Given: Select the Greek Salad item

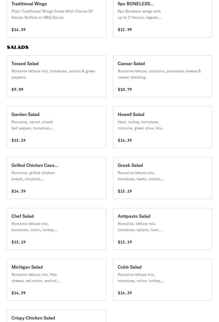Looking at the screenshot, I should (x=163, y=178).
